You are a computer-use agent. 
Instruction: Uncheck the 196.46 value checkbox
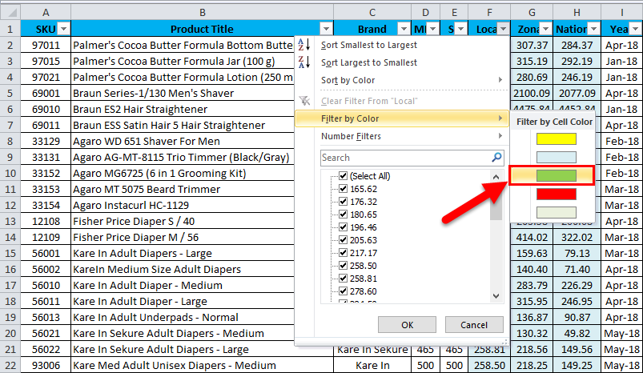[x=344, y=227]
